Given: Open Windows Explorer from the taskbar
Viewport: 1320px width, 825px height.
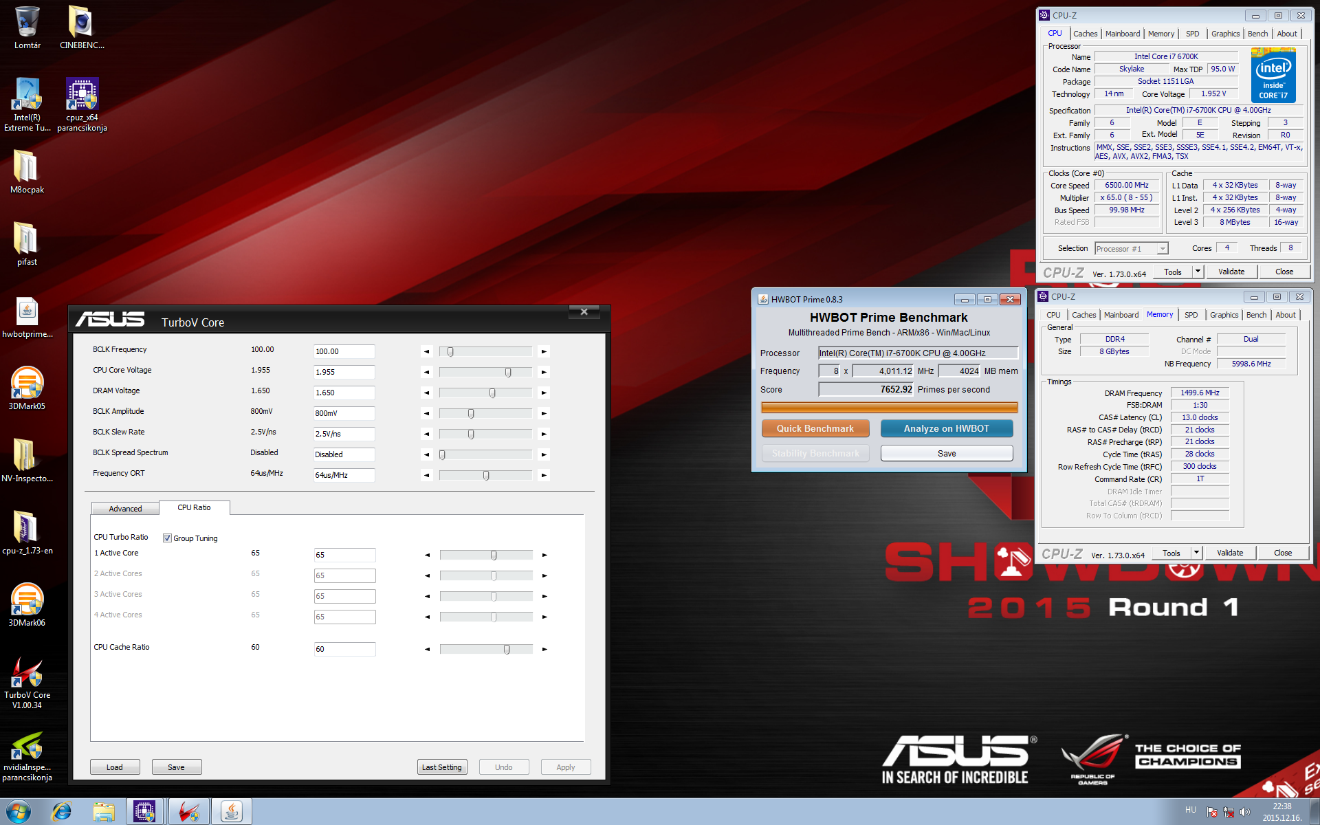Looking at the screenshot, I should tap(104, 812).
